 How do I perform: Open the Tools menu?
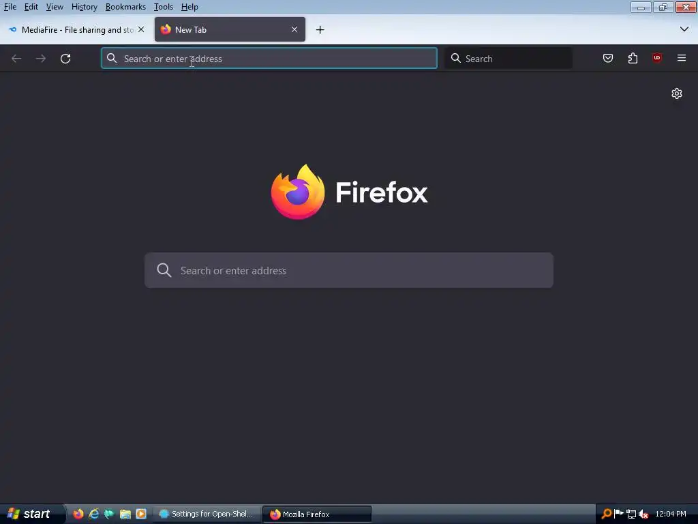pyautogui.click(x=164, y=7)
